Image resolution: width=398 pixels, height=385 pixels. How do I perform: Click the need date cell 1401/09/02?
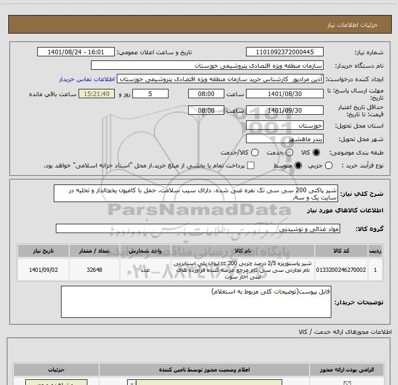(43, 270)
